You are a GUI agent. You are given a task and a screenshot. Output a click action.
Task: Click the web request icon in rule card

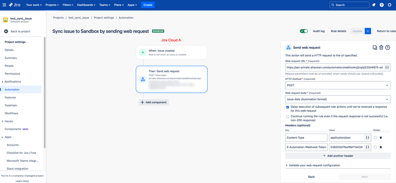point(143,79)
